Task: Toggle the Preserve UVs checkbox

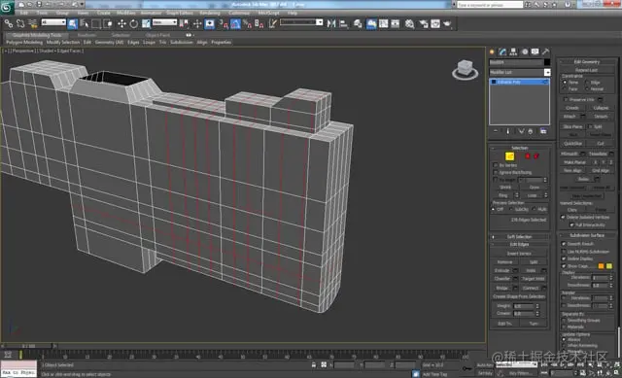Action: coord(566,99)
